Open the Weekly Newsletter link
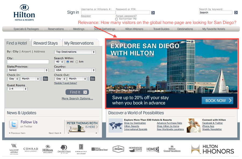The image size is (242, 159). click(212, 129)
